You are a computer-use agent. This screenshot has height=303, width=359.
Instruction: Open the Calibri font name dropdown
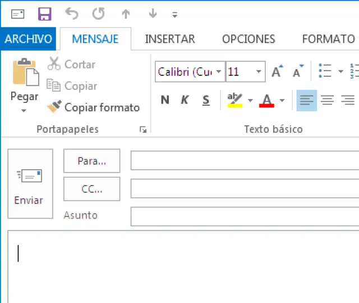190,72
